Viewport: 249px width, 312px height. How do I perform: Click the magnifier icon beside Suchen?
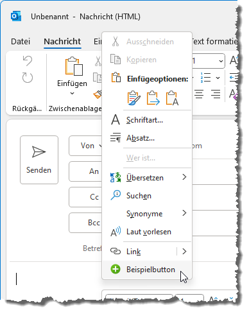116,195
